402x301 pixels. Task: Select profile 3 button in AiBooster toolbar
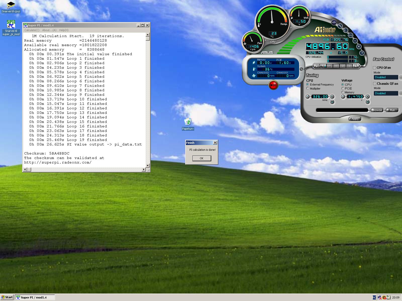349,66
